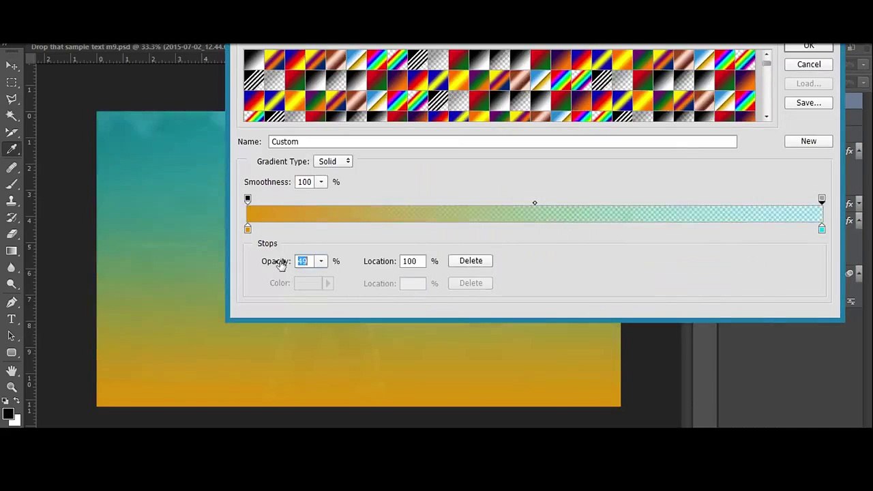873x491 pixels.
Task: Select the Zoom tool
Action: (x=12, y=387)
